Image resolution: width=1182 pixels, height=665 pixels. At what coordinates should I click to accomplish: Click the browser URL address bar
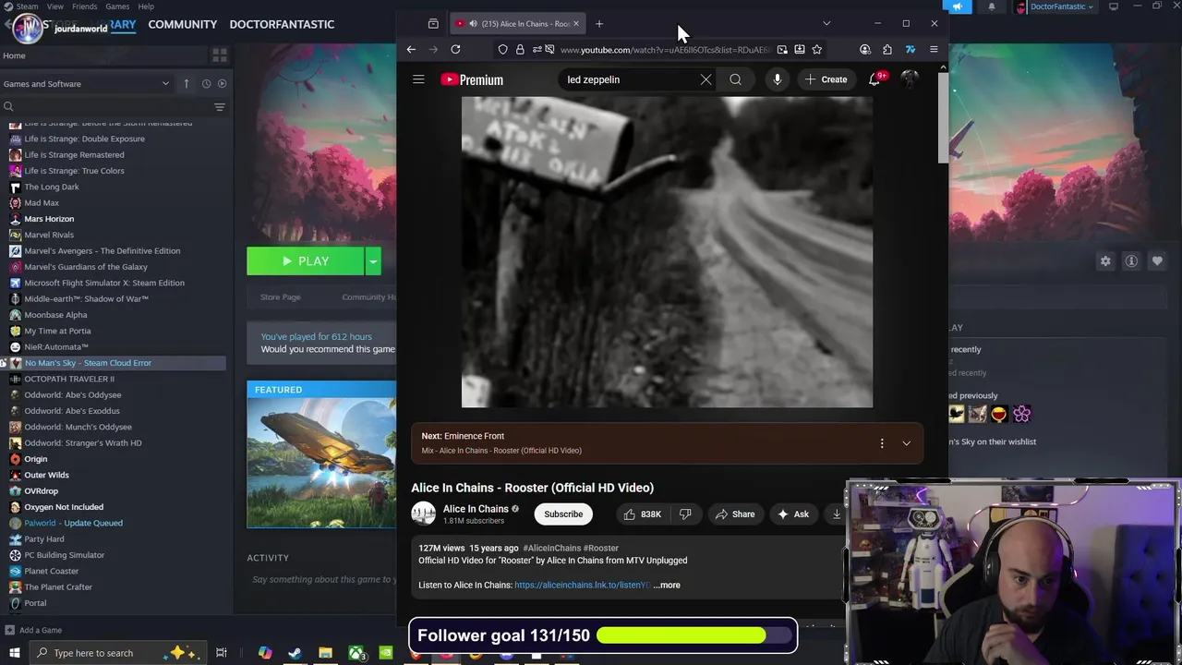click(665, 49)
